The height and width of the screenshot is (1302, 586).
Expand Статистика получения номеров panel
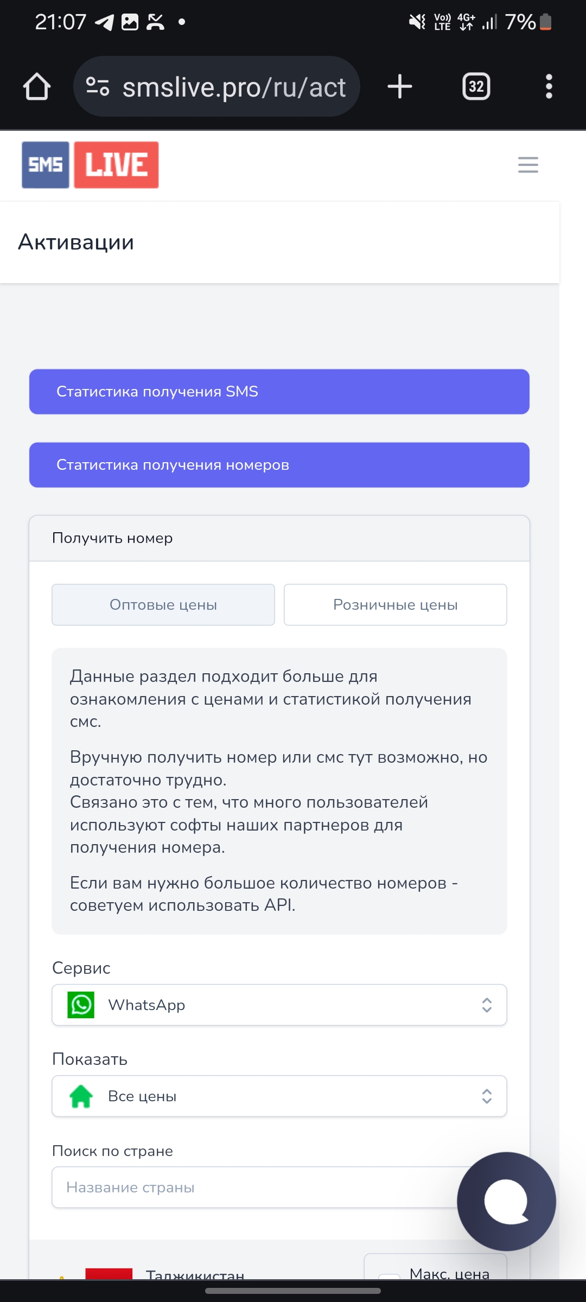pos(279,465)
